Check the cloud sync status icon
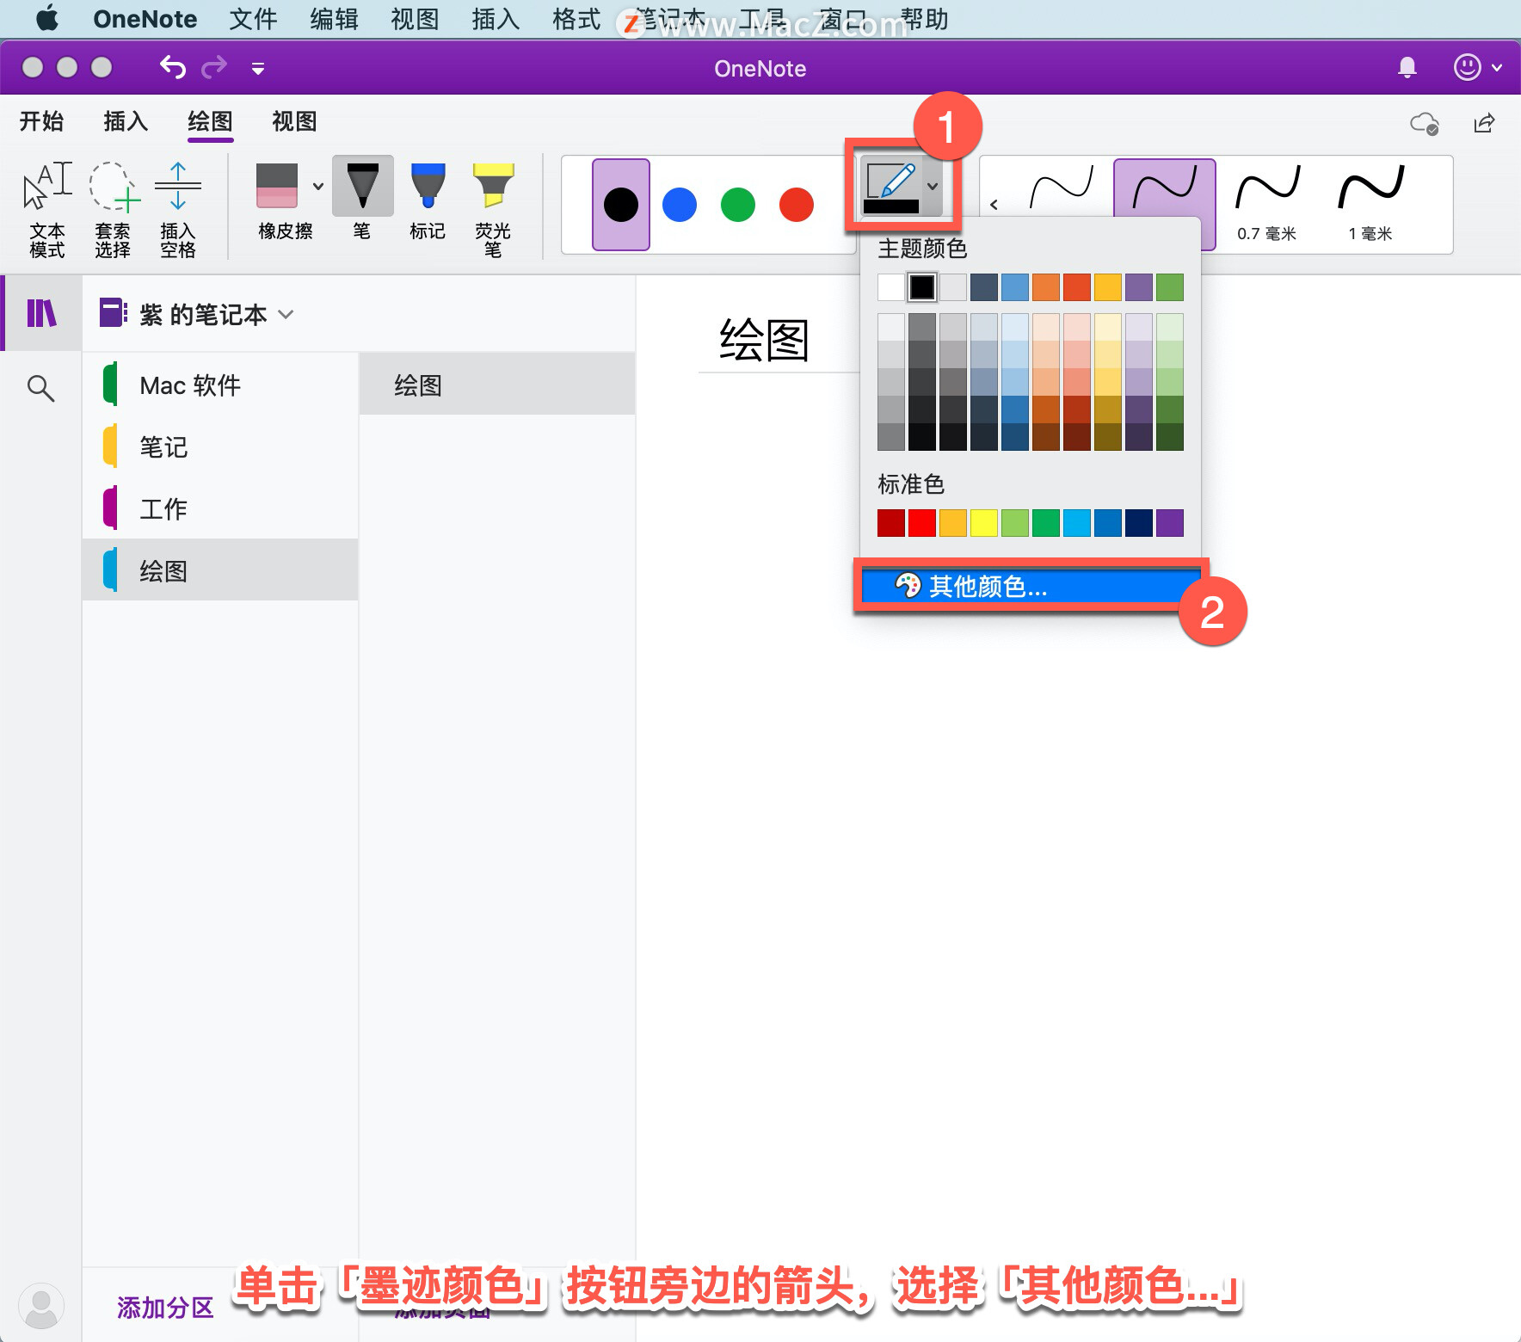The height and width of the screenshot is (1342, 1521). pyautogui.click(x=1425, y=123)
